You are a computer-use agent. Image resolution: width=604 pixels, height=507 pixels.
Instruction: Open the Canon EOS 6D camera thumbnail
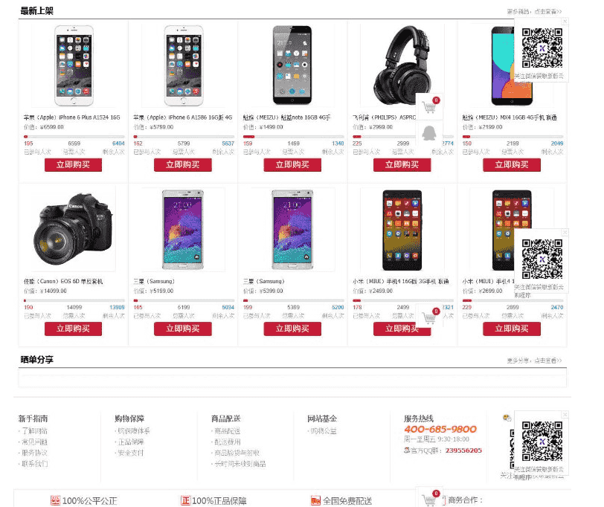[73, 229]
